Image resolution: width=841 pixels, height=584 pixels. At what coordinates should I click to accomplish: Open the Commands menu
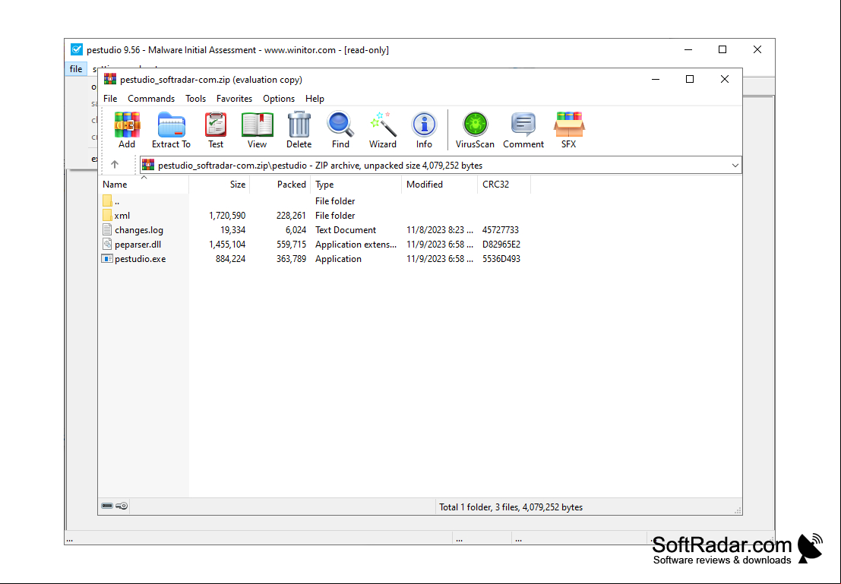click(151, 99)
